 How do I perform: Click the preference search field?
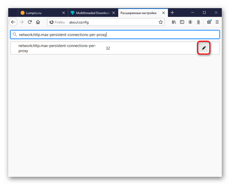click(x=115, y=35)
